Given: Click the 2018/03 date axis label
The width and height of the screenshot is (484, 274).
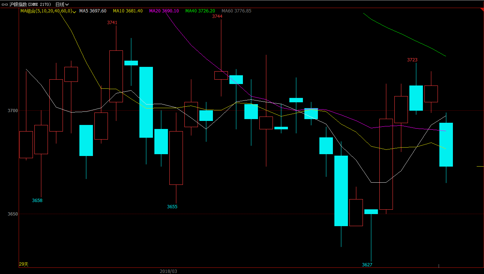Looking at the screenshot, I should tap(168, 271).
